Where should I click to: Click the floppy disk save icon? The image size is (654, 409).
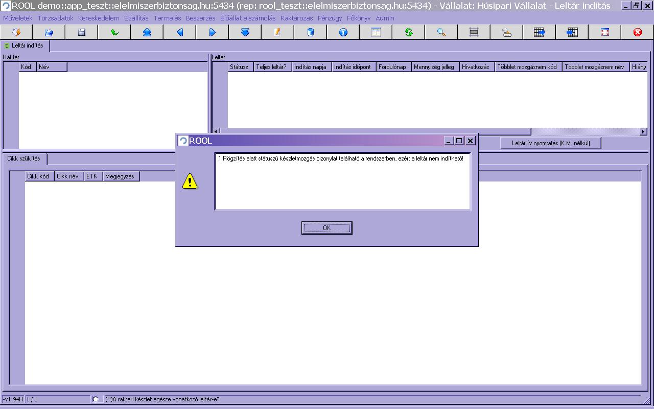point(82,32)
